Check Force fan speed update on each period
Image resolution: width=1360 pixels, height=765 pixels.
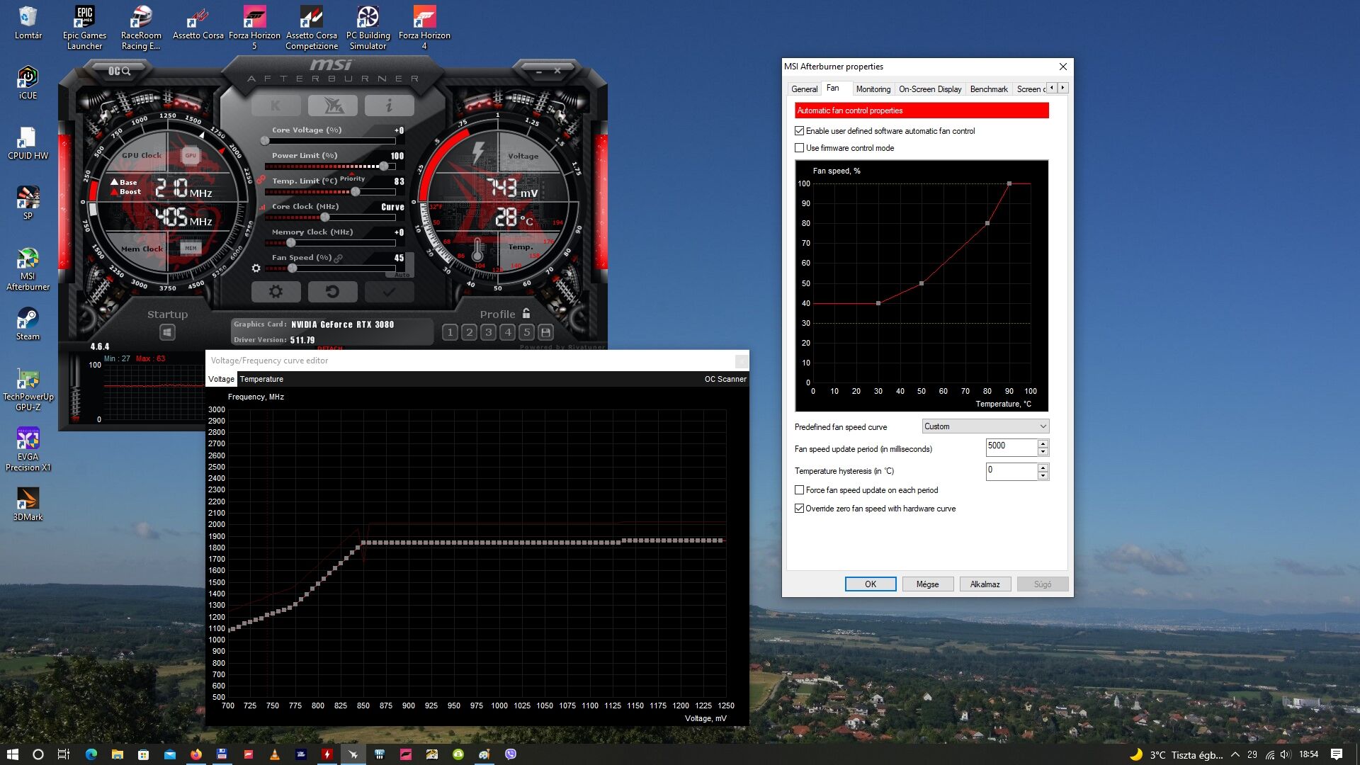click(x=800, y=490)
